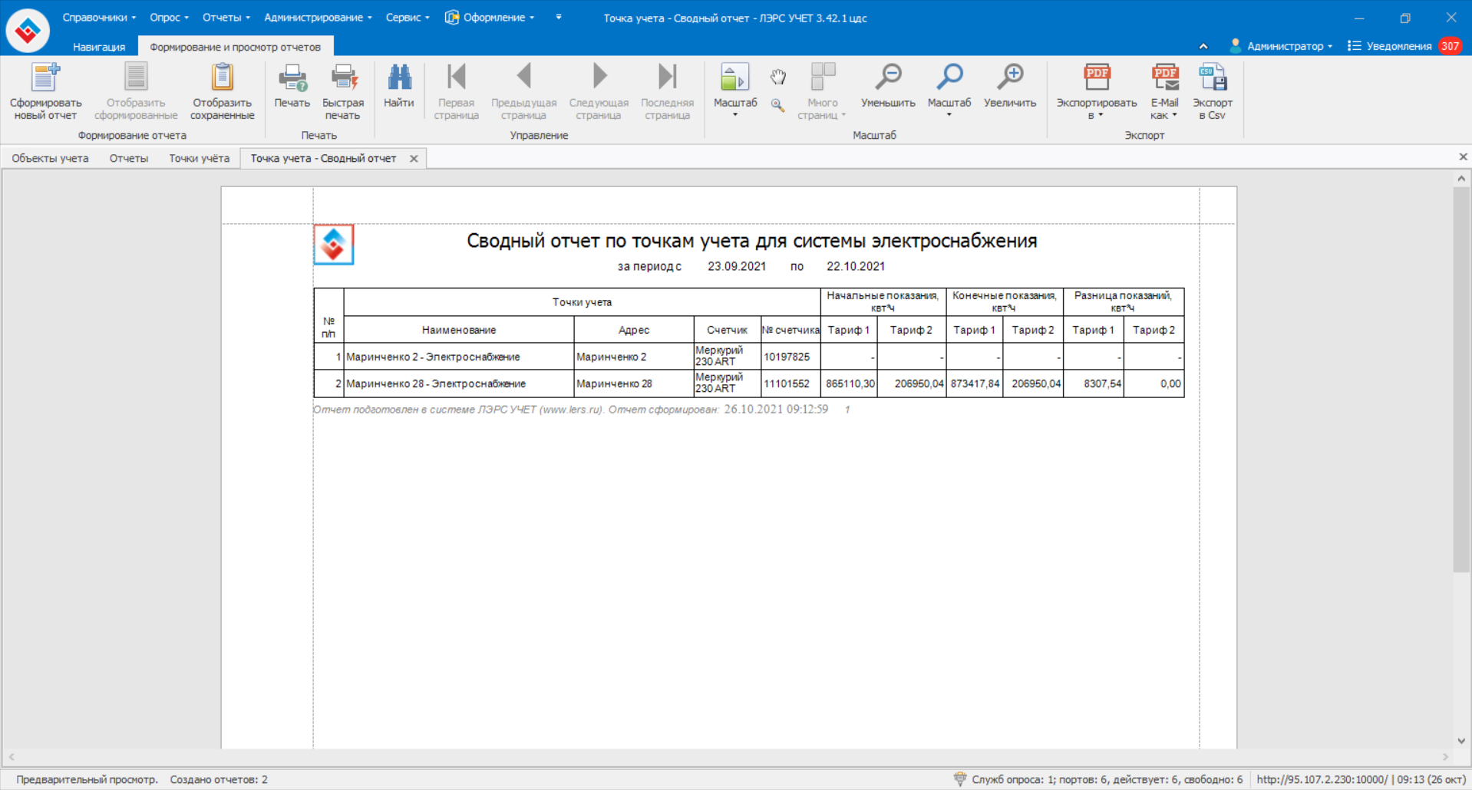Image resolution: width=1472 pixels, height=790 pixels.
Task: Click Создано отчетов: 2 status text
Action: point(219,779)
